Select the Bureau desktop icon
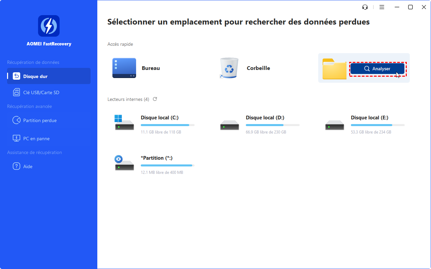Viewport: 431px width, 269px height. pyautogui.click(x=124, y=68)
